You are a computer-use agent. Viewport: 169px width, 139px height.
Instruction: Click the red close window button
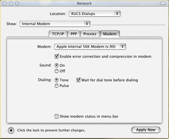(x=5, y=3)
